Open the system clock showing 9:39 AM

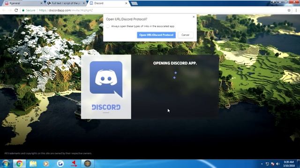(289, 164)
